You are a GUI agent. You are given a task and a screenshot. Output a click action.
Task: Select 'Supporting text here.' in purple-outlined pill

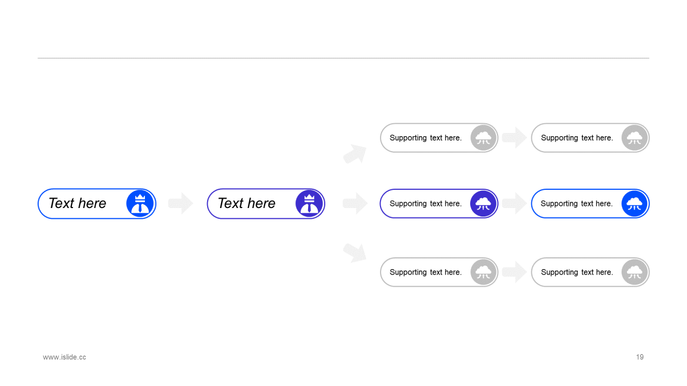tap(426, 204)
